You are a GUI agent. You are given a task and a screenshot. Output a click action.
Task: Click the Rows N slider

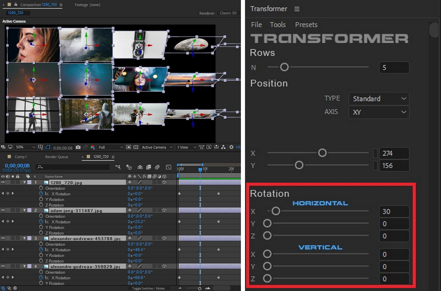click(318, 67)
